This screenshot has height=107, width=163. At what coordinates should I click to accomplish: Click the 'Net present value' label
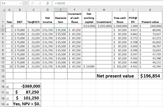(x=115, y=76)
